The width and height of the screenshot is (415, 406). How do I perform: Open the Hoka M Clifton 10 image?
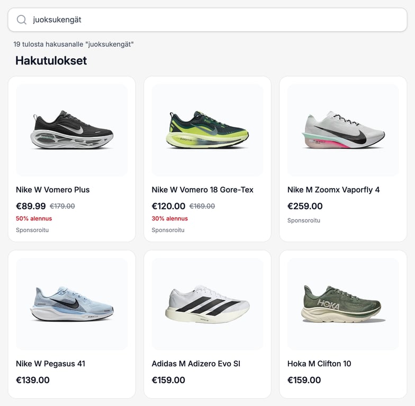[x=343, y=304]
